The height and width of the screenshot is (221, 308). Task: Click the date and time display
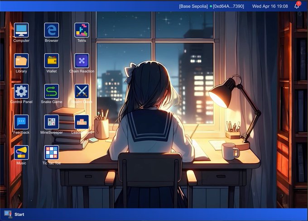269,6
